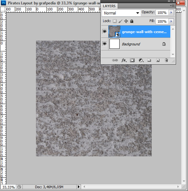The width and height of the screenshot is (188, 191).
Task: Toggle lock transparent pixels icon
Action: 115,21
